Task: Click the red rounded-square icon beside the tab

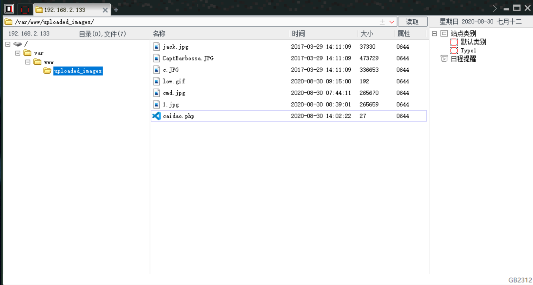Action: [25, 9]
